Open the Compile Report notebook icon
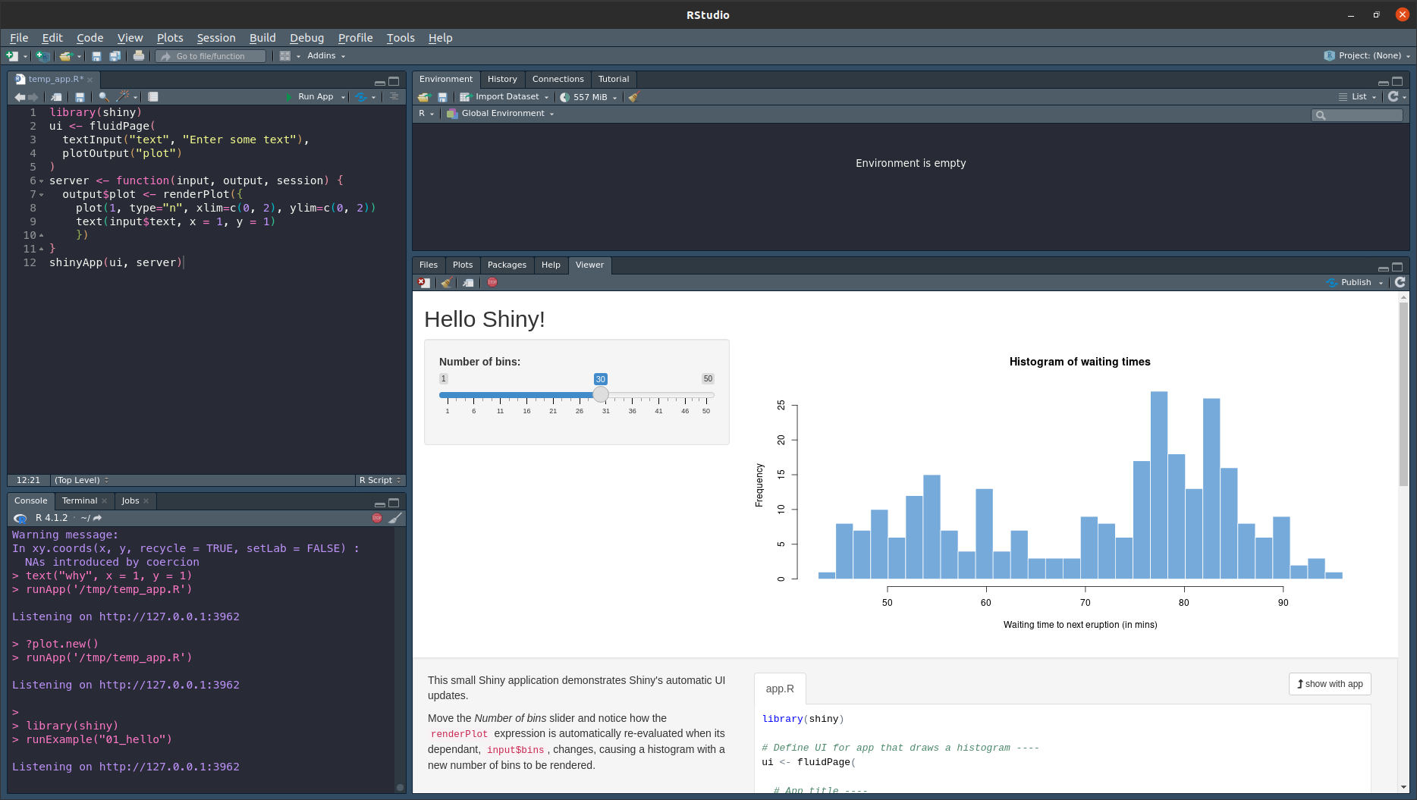 153,97
